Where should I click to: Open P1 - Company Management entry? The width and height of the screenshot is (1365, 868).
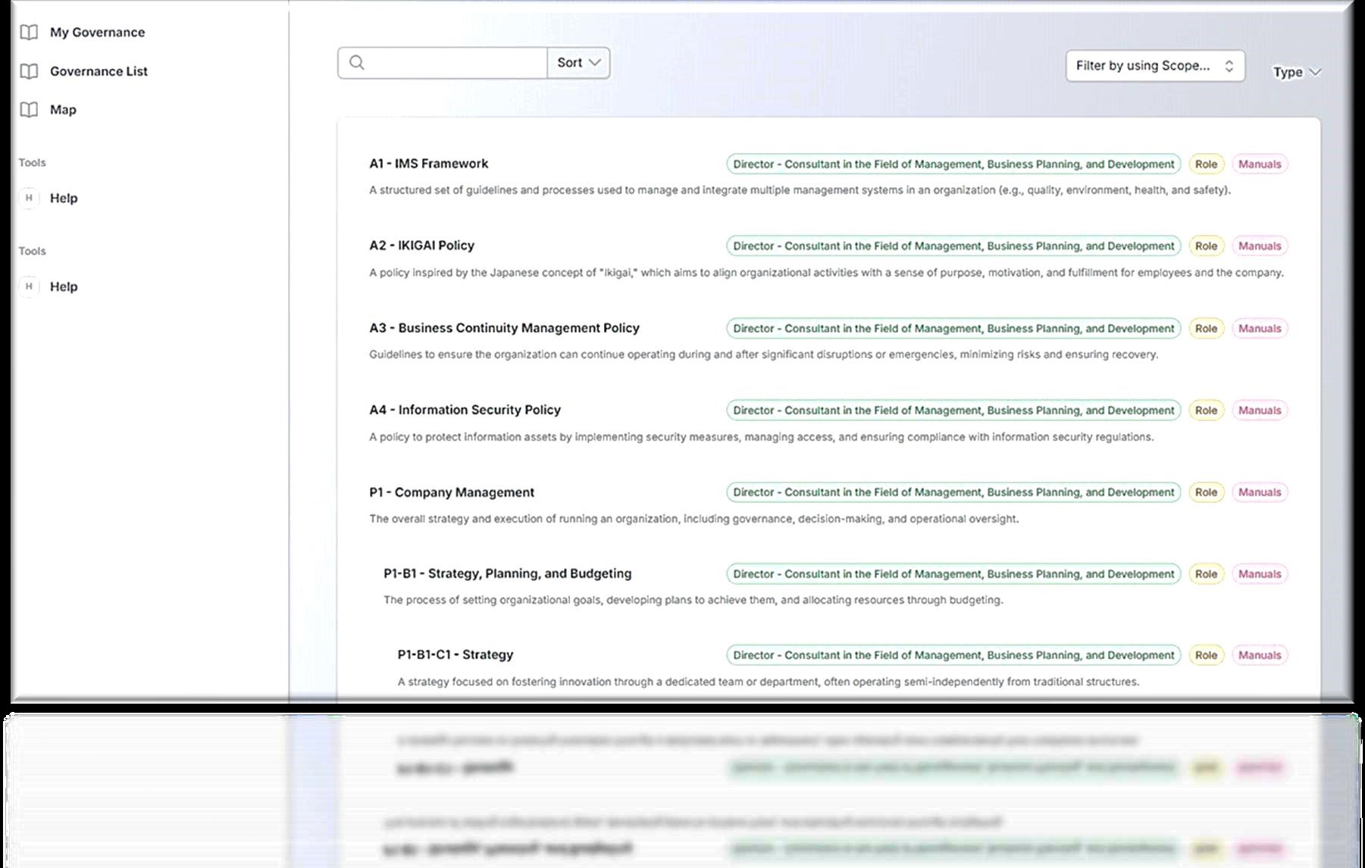point(452,492)
